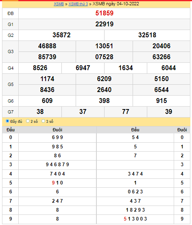The image size is (192, 225).
Task: Click the head values 5 4
Action: coord(135,137)
